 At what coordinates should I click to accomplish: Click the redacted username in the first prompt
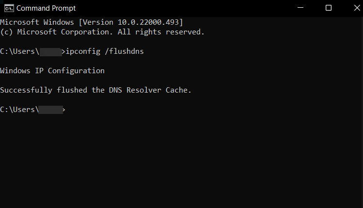point(51,51)
